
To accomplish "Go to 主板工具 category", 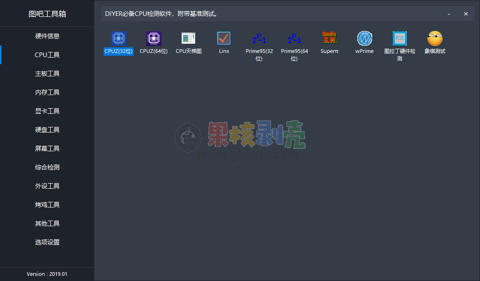I will (47, 74).
